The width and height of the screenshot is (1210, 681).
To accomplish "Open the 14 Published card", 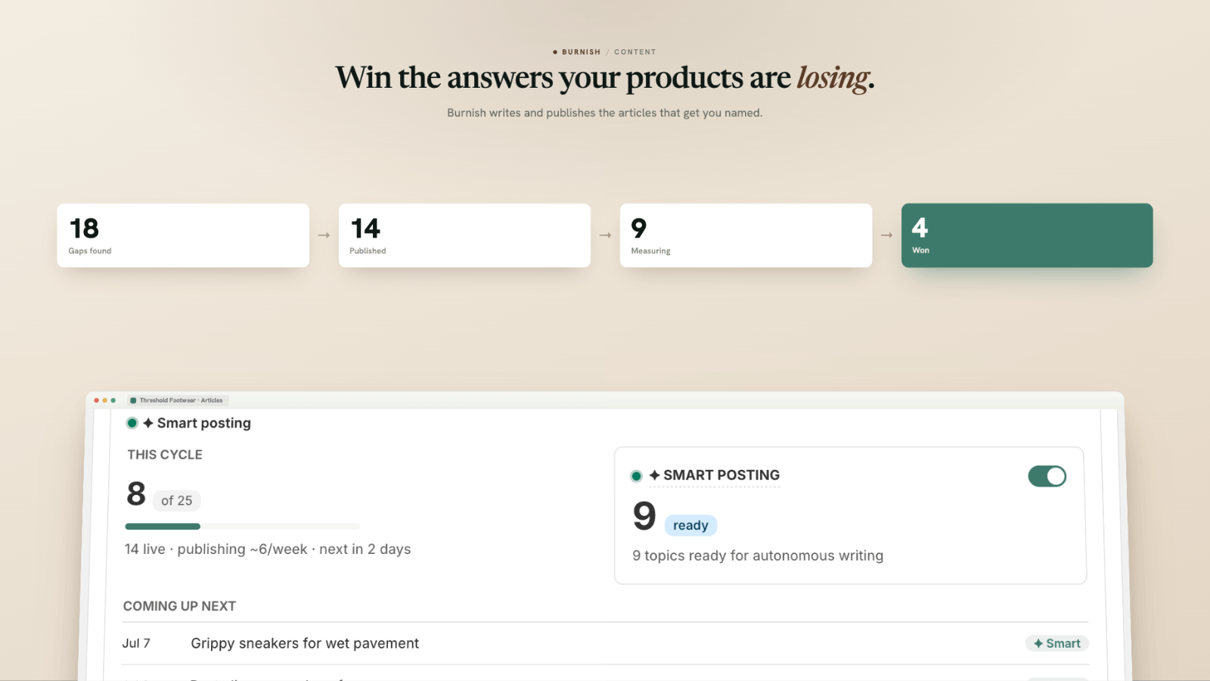I will point(464,235).
